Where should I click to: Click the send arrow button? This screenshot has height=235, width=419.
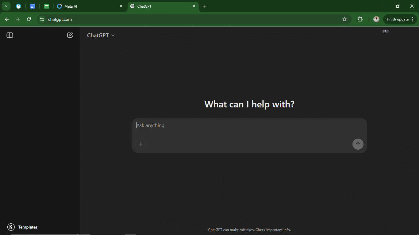click(358, 144)
